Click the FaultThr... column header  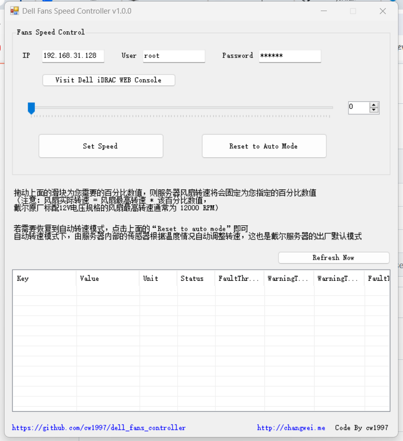[x=240, y=278]
